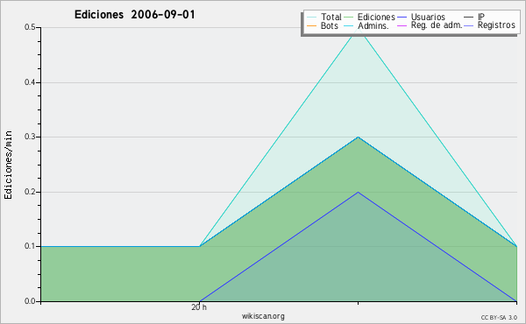Click the 0.0 y-axis tick label
Screen dimensions: 526x324
point(30,301)
